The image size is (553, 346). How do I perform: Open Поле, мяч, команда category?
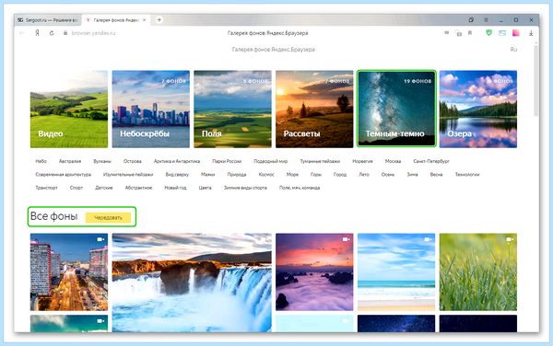300,188
